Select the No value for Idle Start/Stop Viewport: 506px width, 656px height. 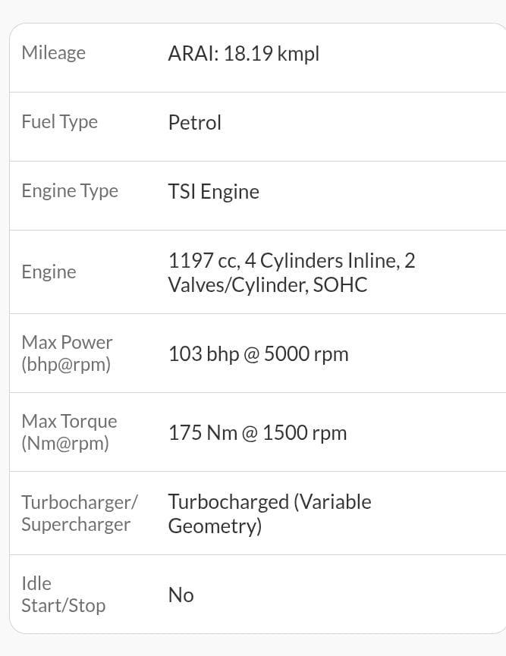(181, 595)
